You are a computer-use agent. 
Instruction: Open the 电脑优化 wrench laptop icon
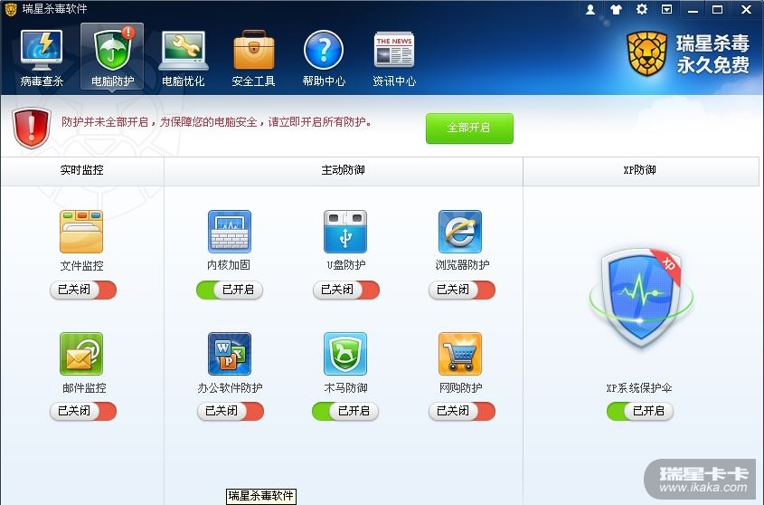coord(184,51)
